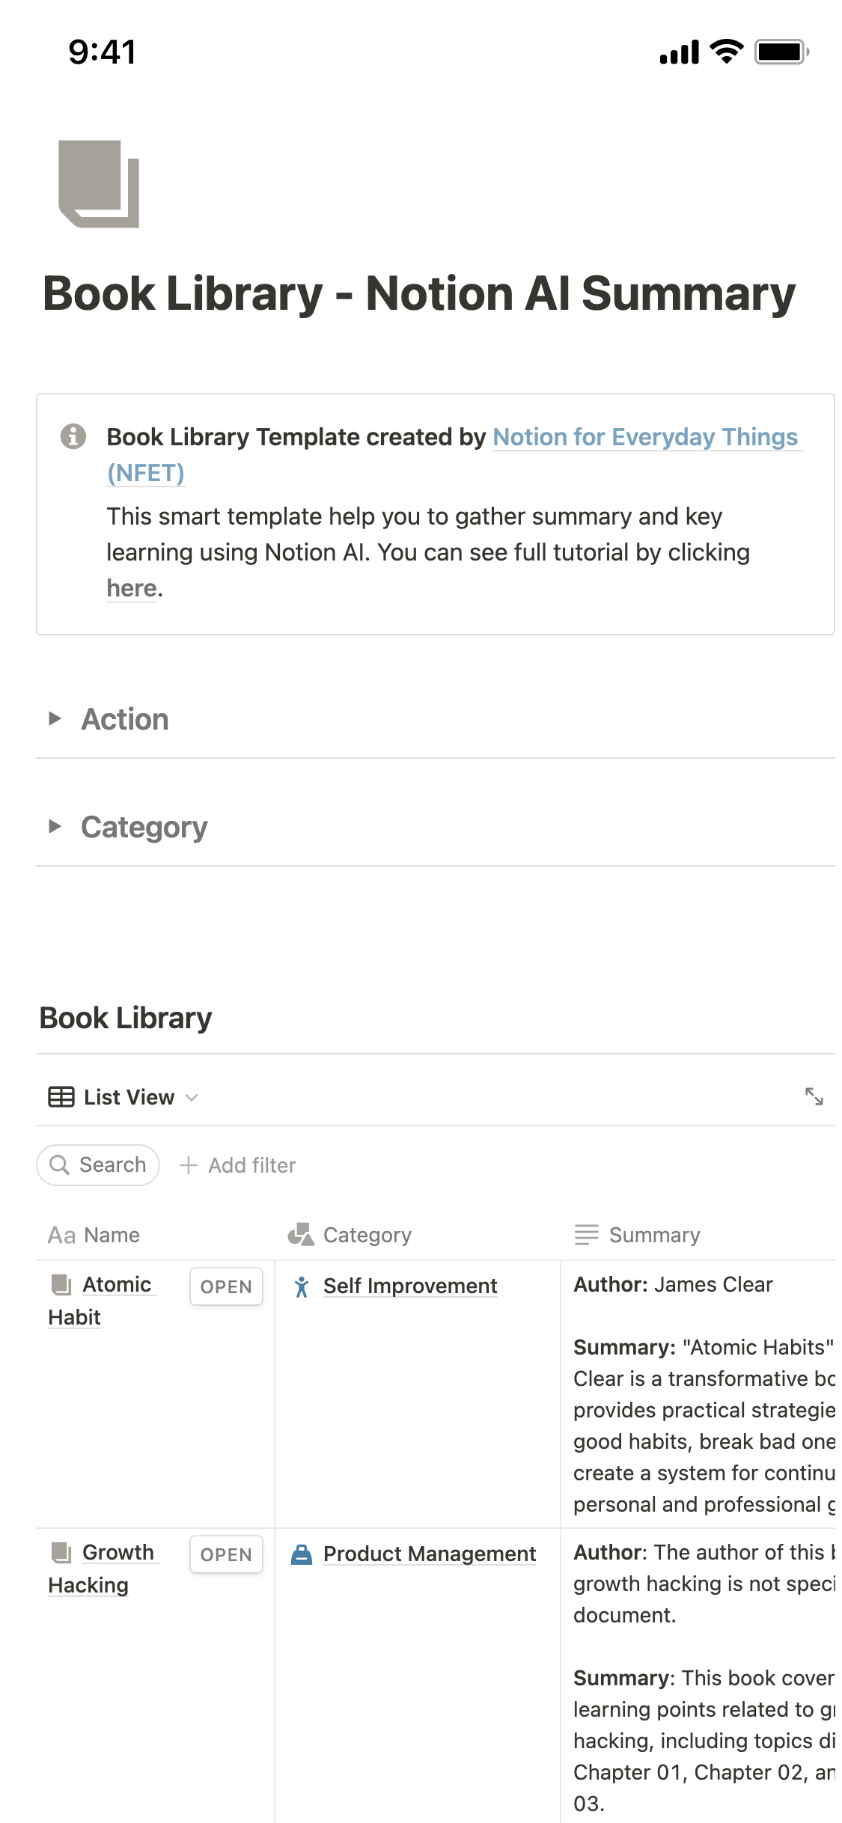Click the Category relation column icon

(x=301, y=1234)
